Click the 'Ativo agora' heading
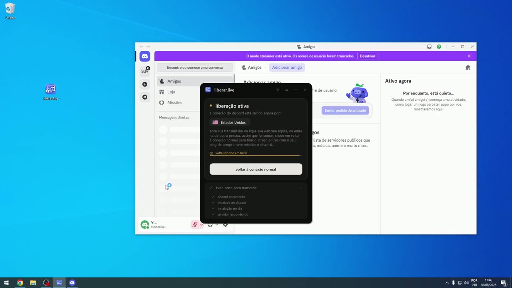 (398, 81)
